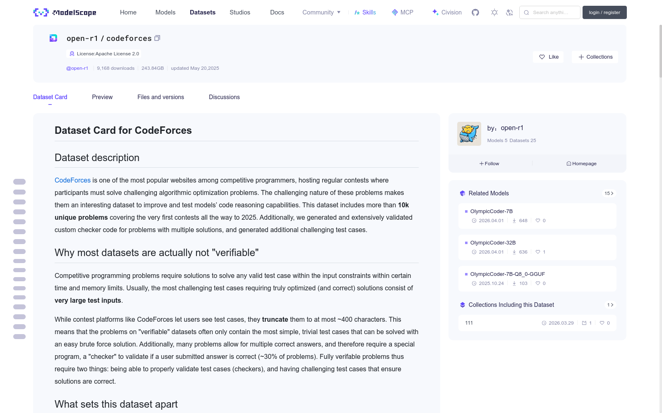
Task: Click "Datasets 25" under open-r1
Action: coord(523,140)
